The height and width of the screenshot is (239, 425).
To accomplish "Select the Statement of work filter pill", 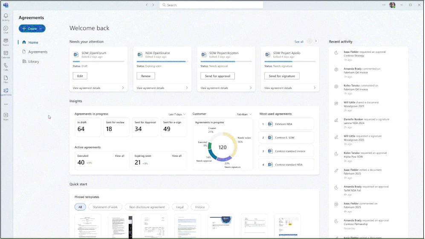I will [105, 207].
